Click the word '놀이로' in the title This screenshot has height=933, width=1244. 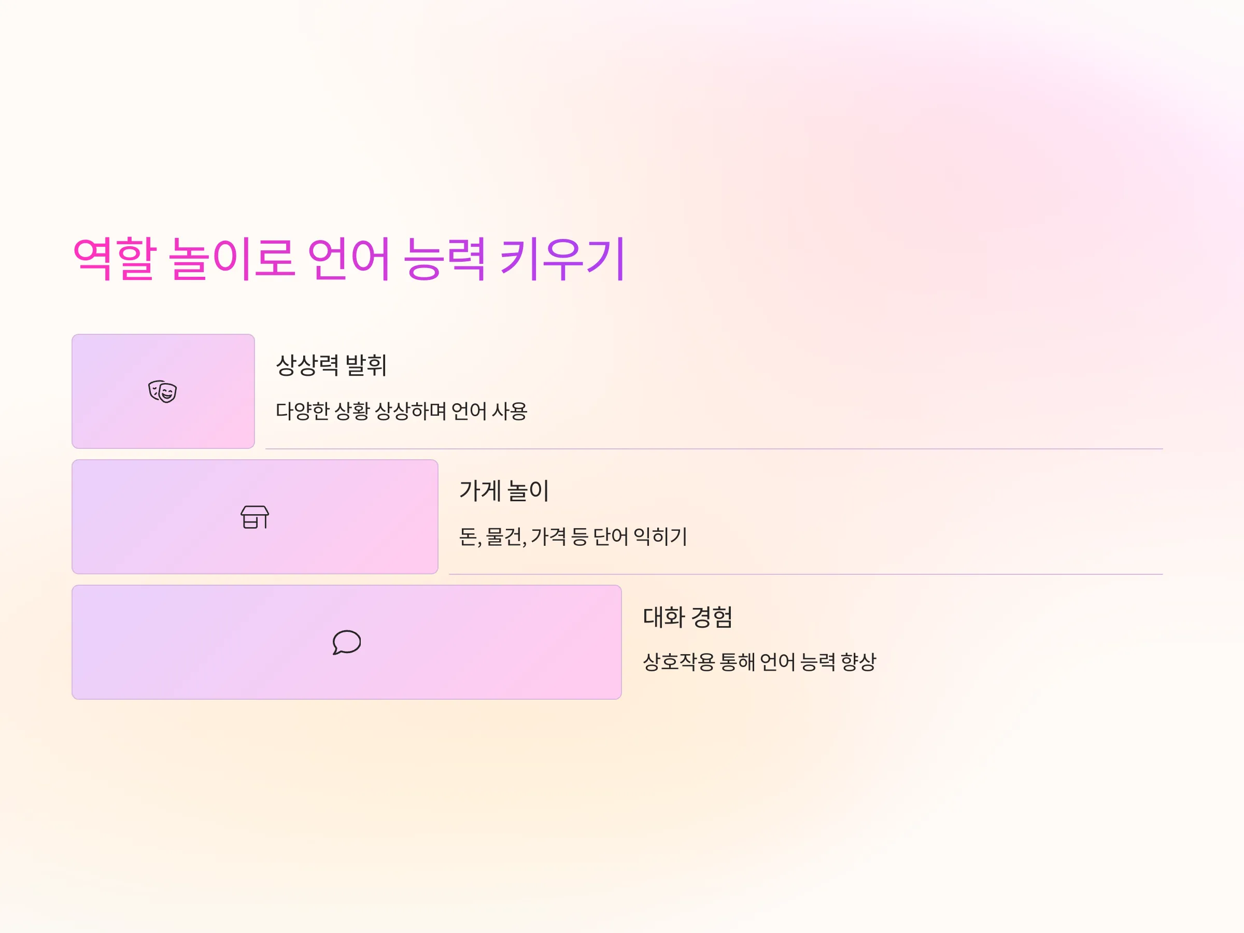pos(232,259)
